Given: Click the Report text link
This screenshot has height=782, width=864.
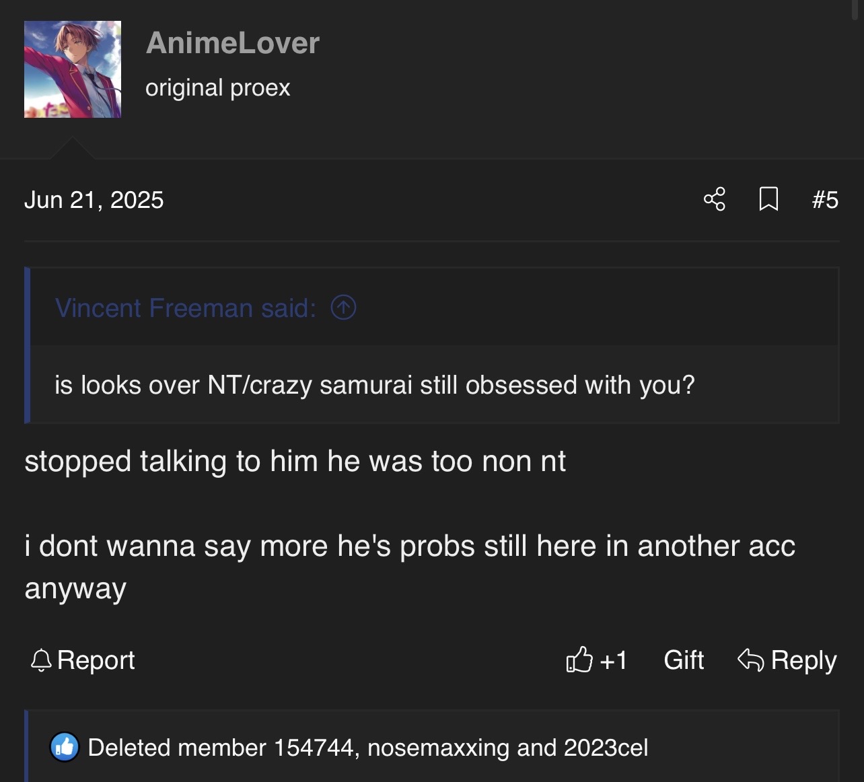Looking at the screenshot, I should tap(96, 660).
